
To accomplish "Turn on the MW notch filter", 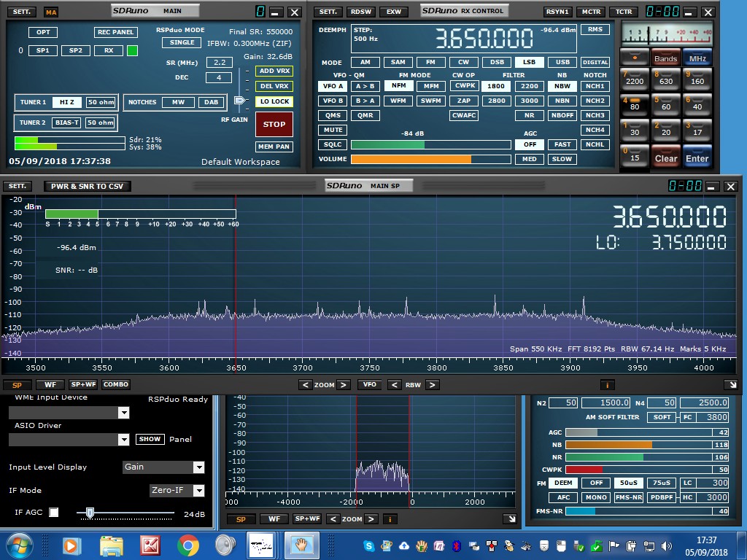I will (x=178, y=102).
